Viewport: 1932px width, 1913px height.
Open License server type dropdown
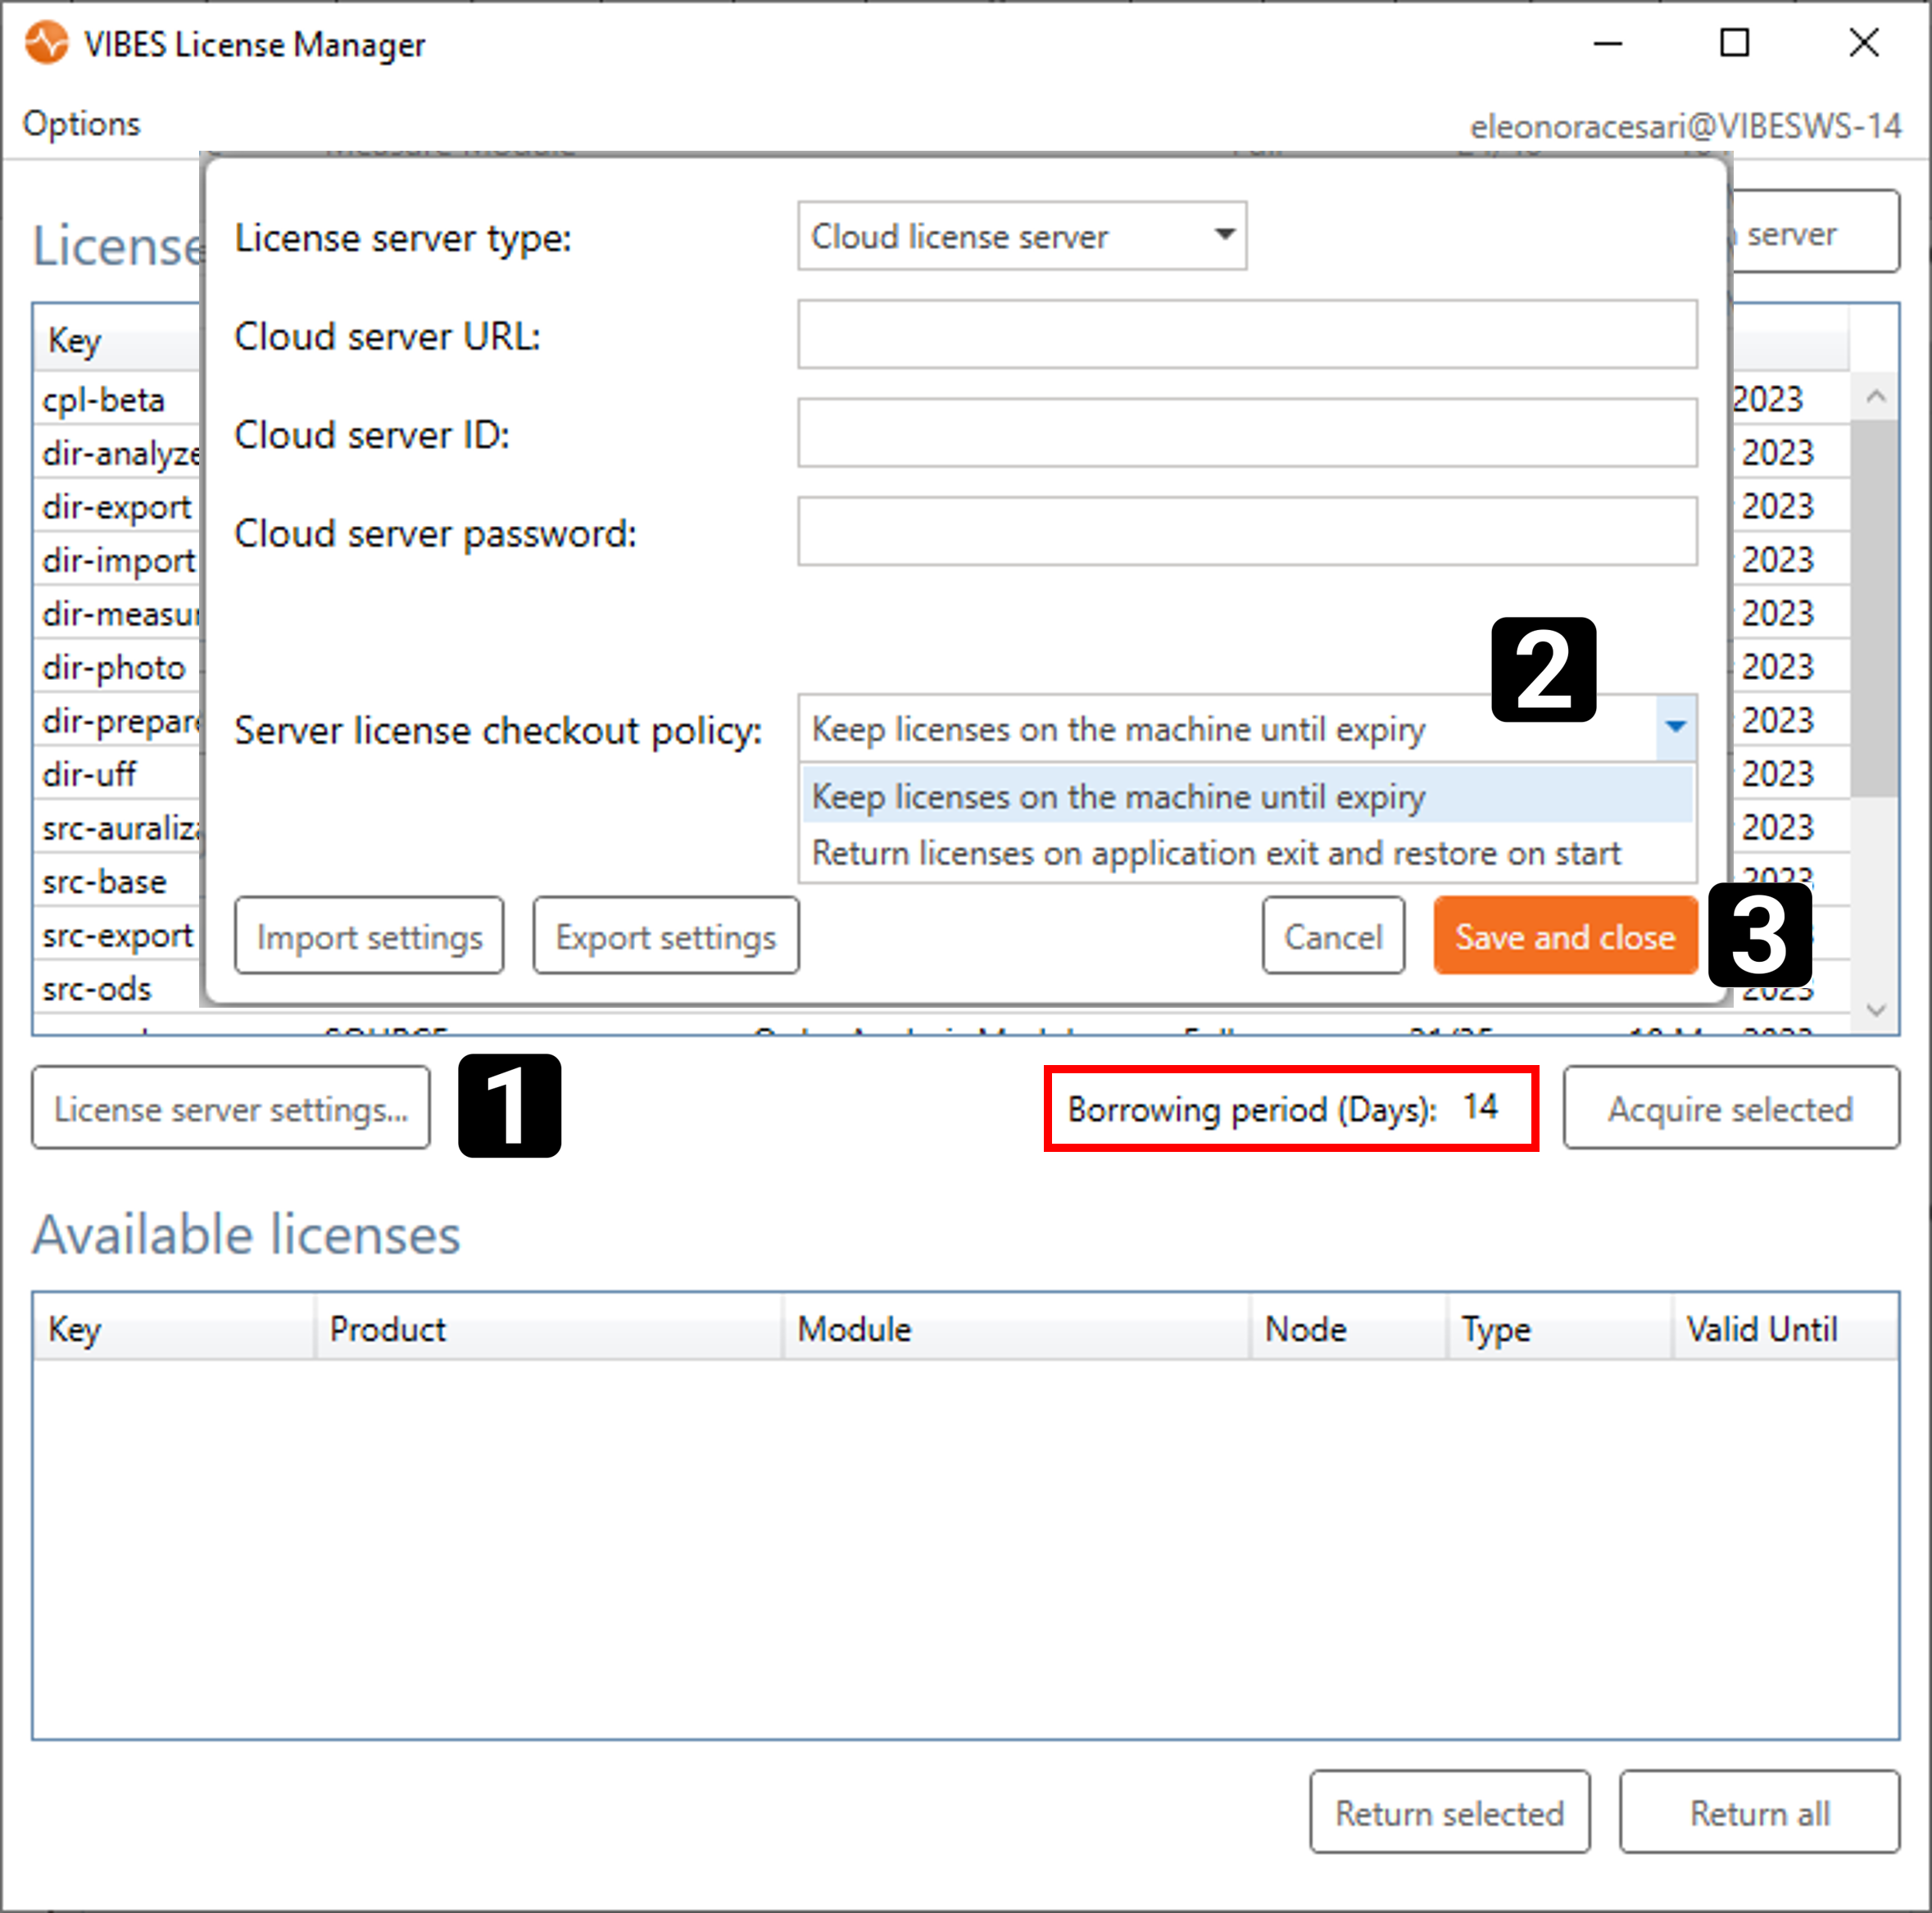pos(1021,236)
